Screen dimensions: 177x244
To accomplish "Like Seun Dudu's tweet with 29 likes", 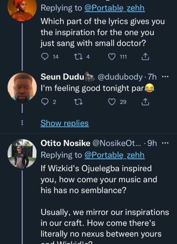I will (x=112, y=102).
